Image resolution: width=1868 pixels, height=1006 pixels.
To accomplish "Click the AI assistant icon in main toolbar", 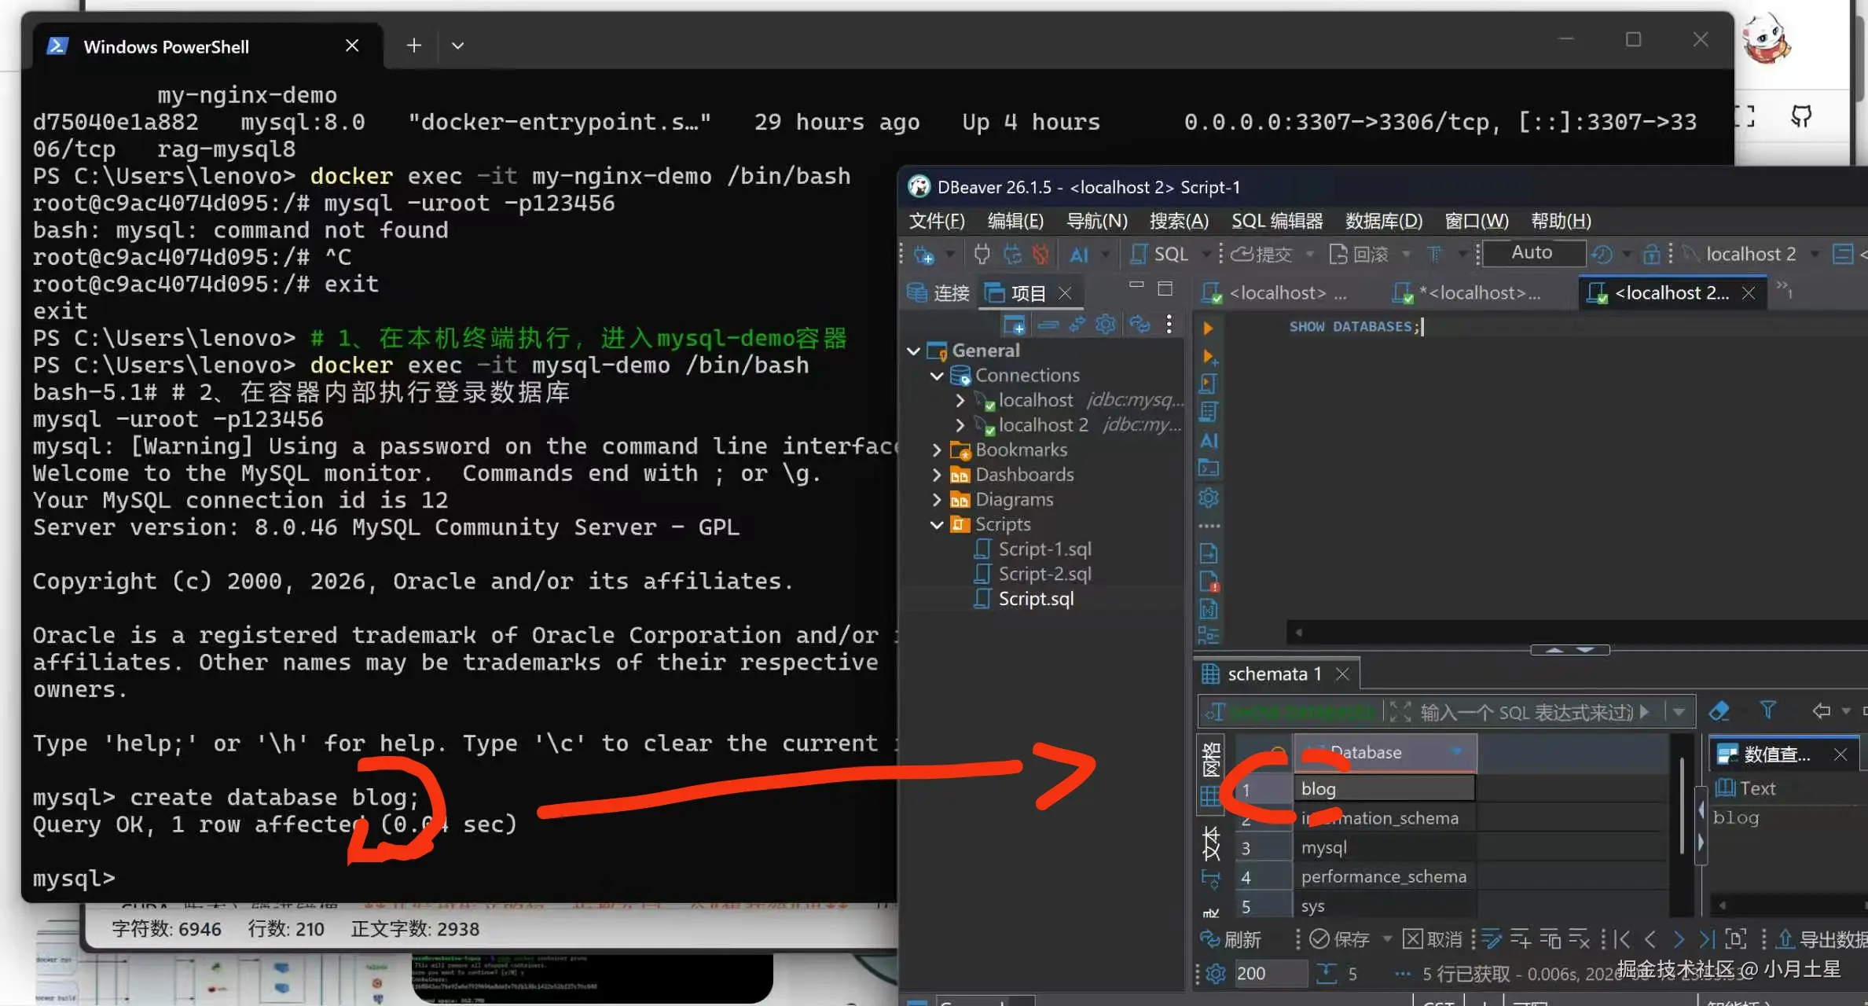I will tap(1079, 254).
